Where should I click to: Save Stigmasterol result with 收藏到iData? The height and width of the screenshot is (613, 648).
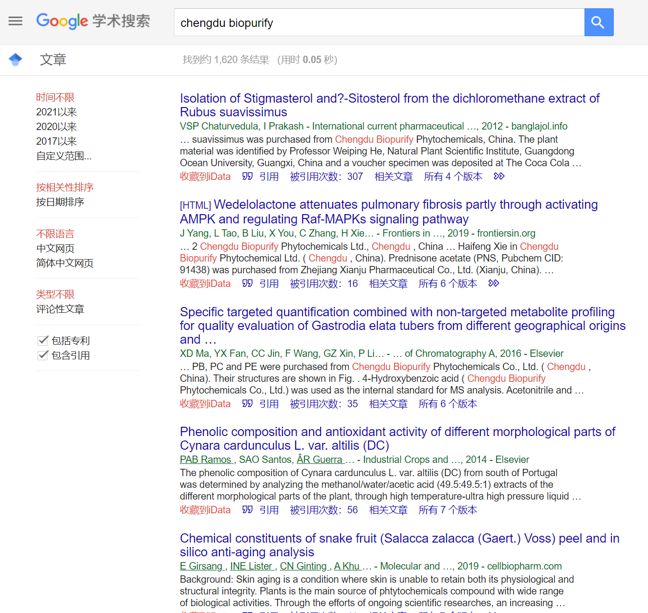pos(205,176)
